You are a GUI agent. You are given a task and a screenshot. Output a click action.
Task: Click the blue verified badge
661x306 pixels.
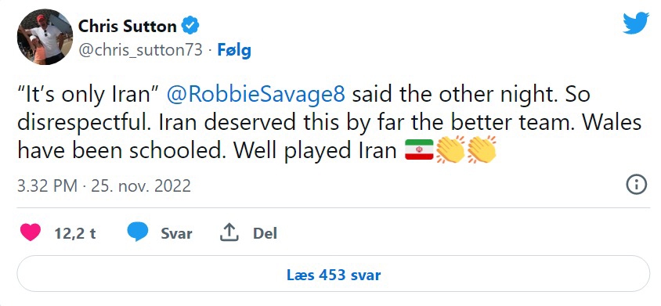pyautogui.click(x=190, y=26)
